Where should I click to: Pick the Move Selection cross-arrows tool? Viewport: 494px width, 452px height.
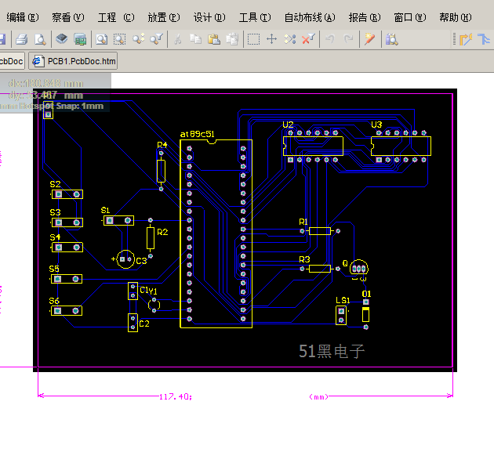click(x=271, y=39)
